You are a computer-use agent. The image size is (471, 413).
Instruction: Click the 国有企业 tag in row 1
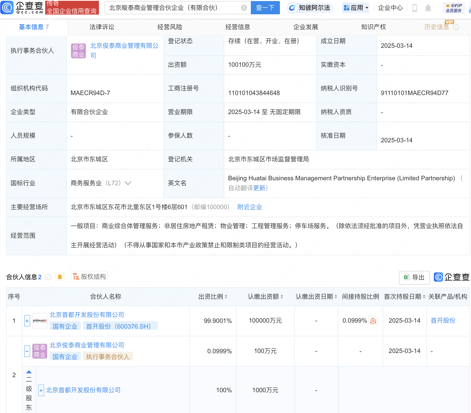[65, 326]
